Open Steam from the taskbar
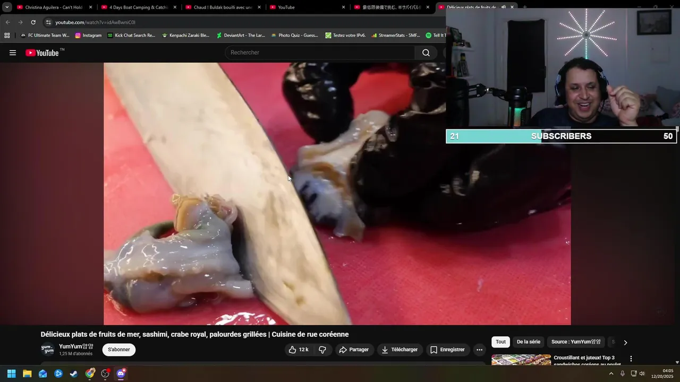Viewport: 680px width, 382px height. click(74, 374)
